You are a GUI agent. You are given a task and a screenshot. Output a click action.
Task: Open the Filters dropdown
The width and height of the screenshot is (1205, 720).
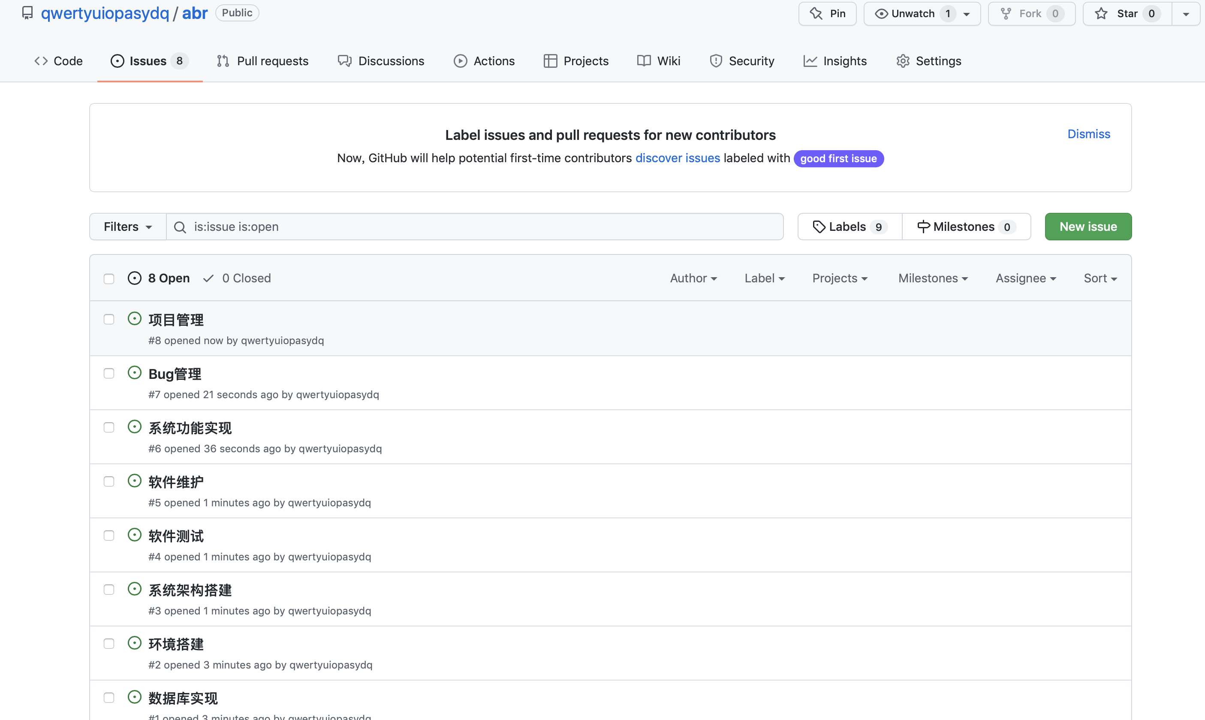(127, 227)
